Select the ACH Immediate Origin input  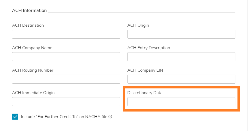[66, 102]
